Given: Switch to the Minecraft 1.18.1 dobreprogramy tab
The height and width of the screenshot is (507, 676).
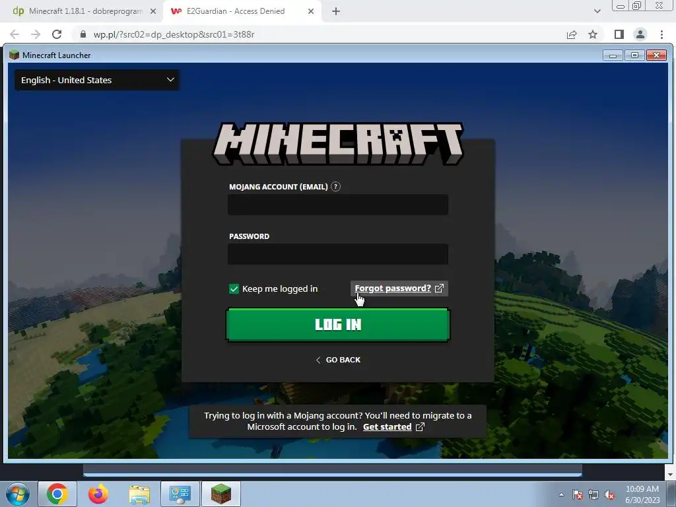Looking at the screenshot, I should (x=85, y=11).
